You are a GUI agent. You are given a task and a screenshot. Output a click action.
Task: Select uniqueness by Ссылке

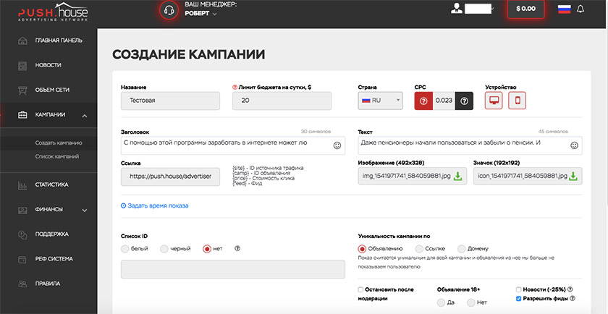click(x=419, y=248)
